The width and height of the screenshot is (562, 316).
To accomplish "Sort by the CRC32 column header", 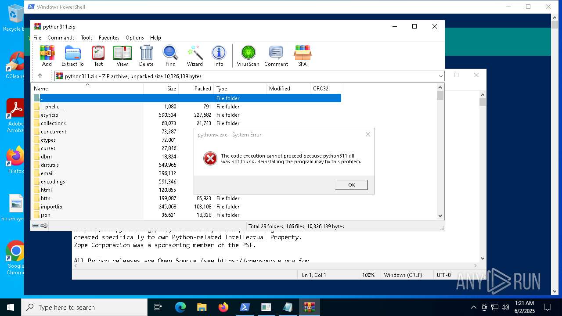I will pos(326,89).
